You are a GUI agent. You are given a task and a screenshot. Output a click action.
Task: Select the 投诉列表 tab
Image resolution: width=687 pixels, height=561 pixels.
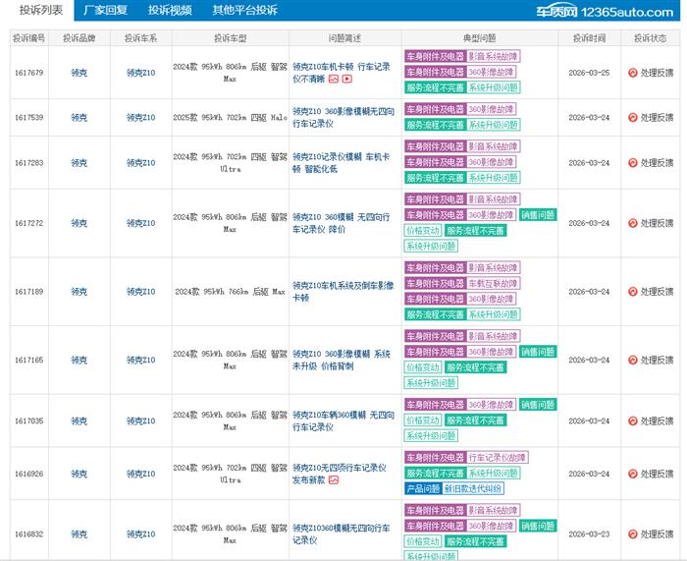[40, 11]
